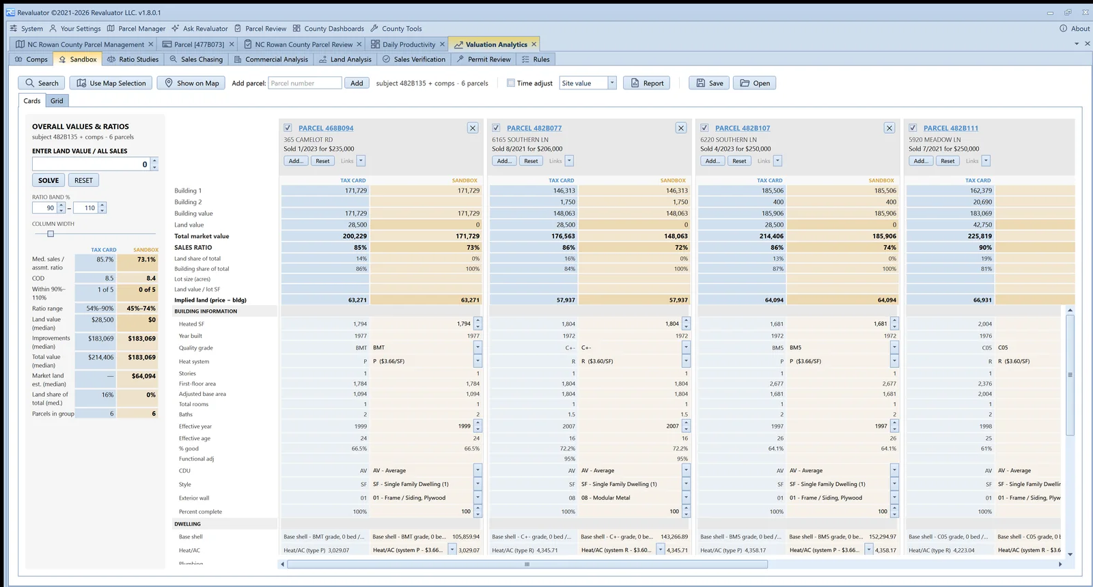Open the Site value dropdown
1093x587 pixels.
(x=612, y=83)
